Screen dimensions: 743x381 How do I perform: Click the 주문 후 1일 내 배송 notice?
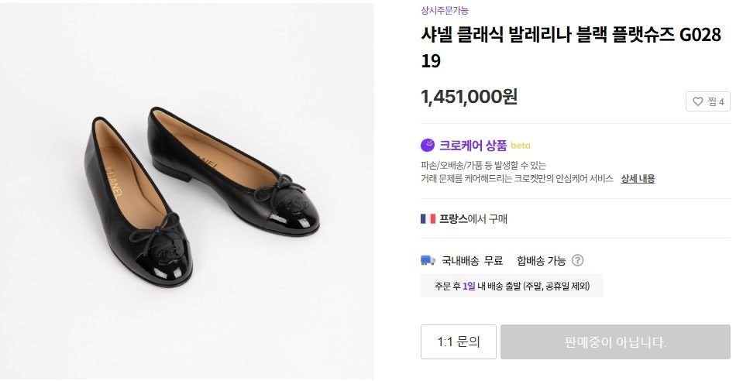click(511, 286)
